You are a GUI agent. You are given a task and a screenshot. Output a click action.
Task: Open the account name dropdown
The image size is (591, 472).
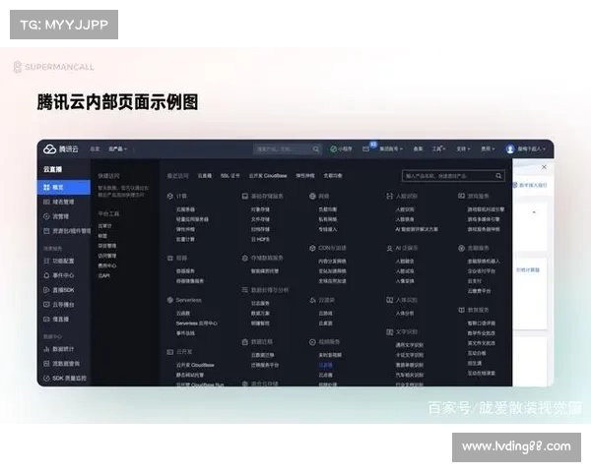click(x=532, y=149)
